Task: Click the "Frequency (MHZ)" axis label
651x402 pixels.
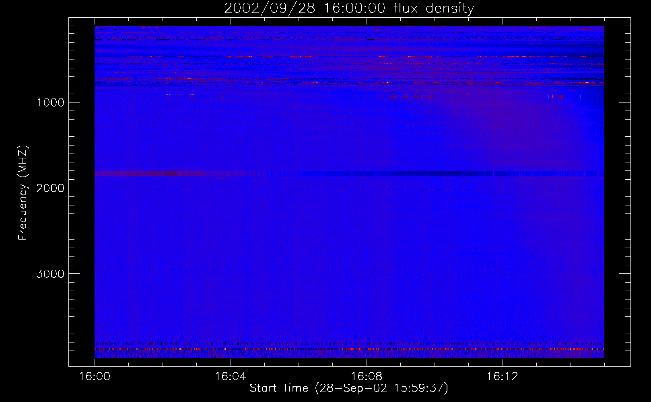Action: (23, 193)
